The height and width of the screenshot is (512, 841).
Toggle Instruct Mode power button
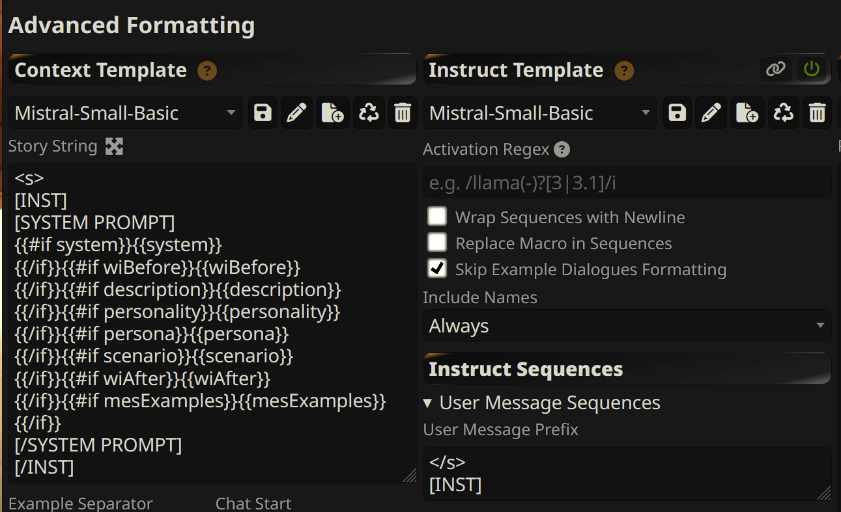(x=812, y=69)
